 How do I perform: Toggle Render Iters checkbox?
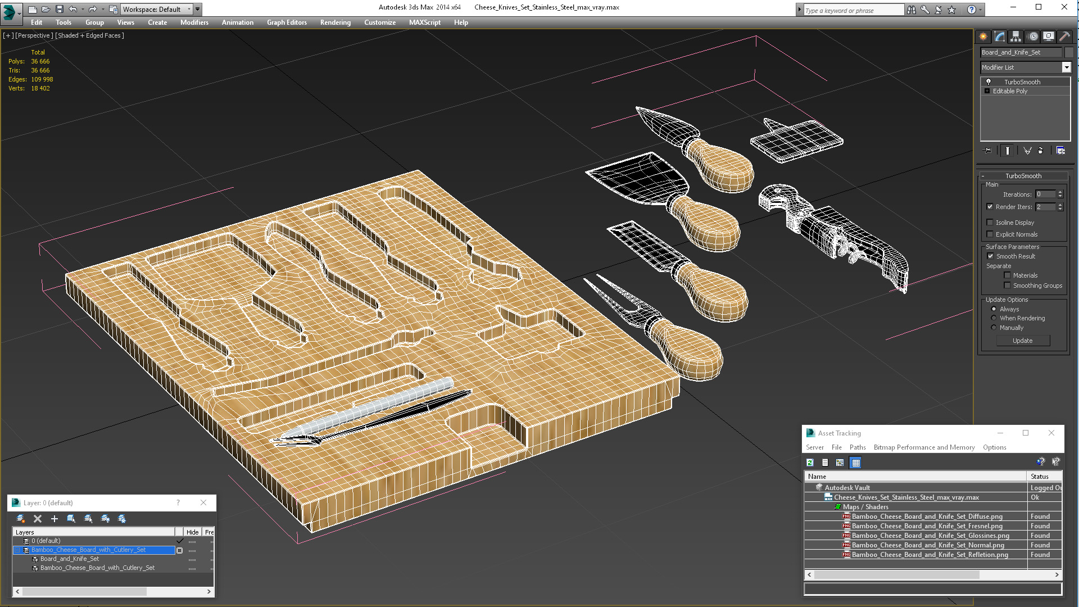click(x=990, y=206)
